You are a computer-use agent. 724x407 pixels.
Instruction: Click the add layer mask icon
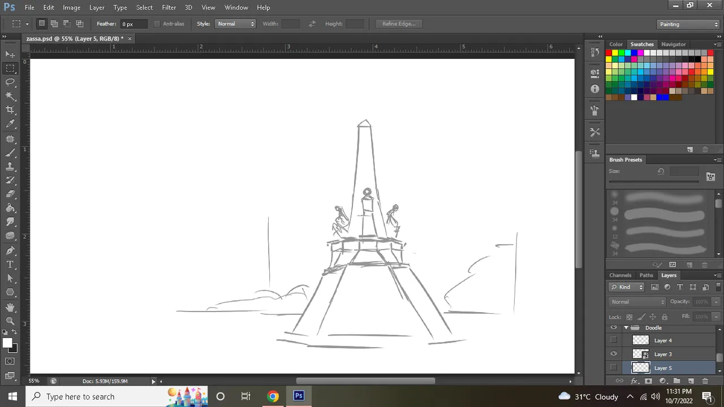[x=648, y=381]
